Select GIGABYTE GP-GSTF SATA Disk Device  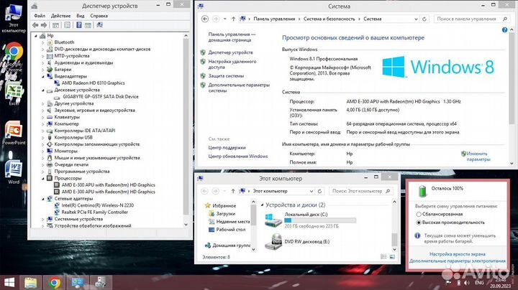tap(101, 97)
